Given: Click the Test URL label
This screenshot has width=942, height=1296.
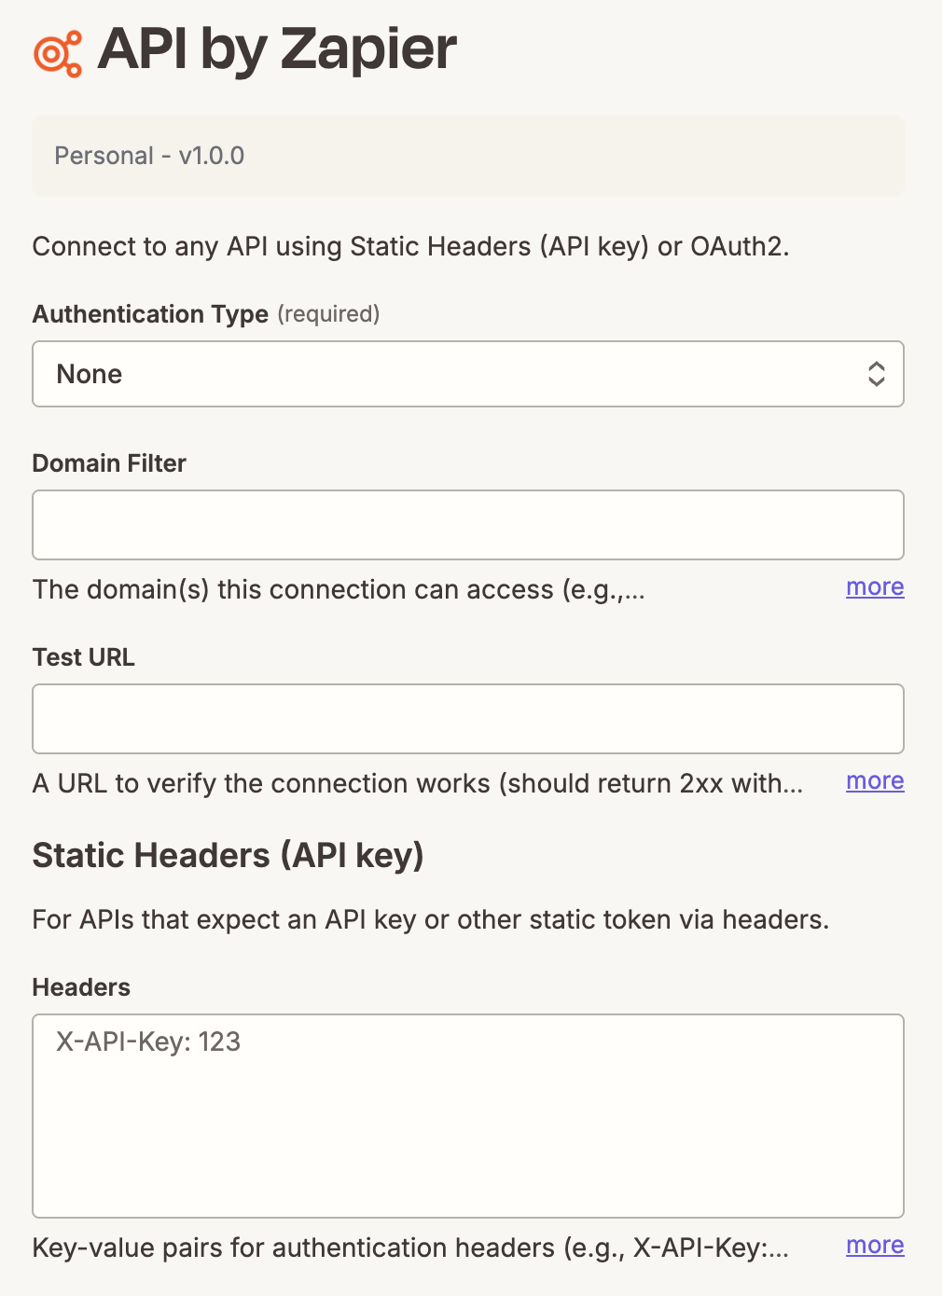Looking at the screenshot, I should [84, 657].
